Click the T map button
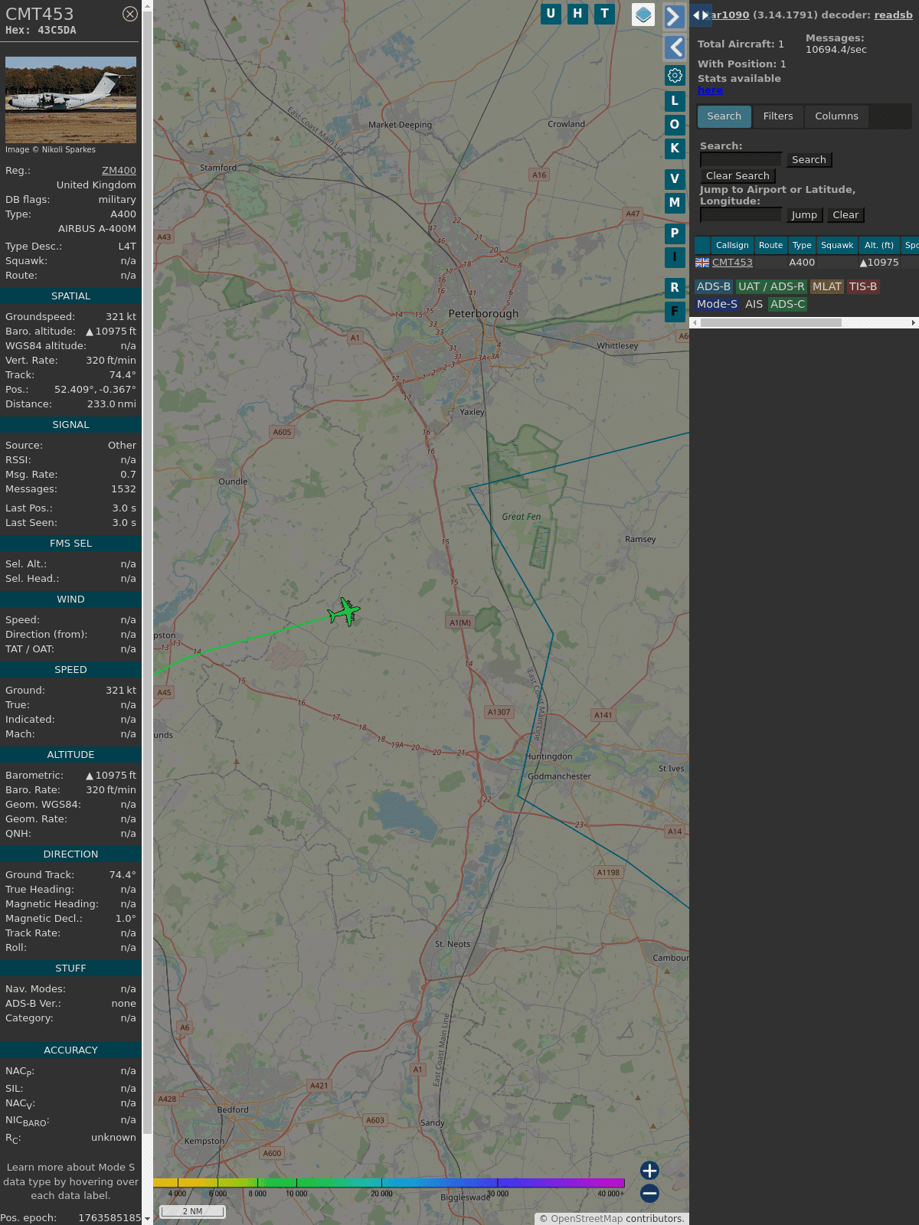The height and width of the screenshot is (1225, 919). (605, 14)
